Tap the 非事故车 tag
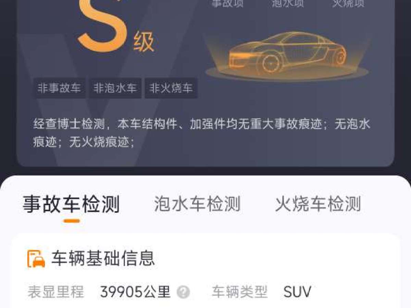 point(59,88)
